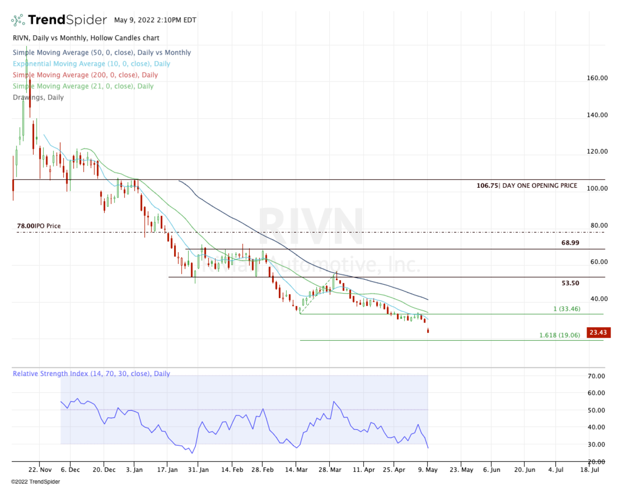Screen dimensions: 622x487
Task: Click the 78.00 IPO Price label
Action: pyautogui.click(x=39, y=227)
